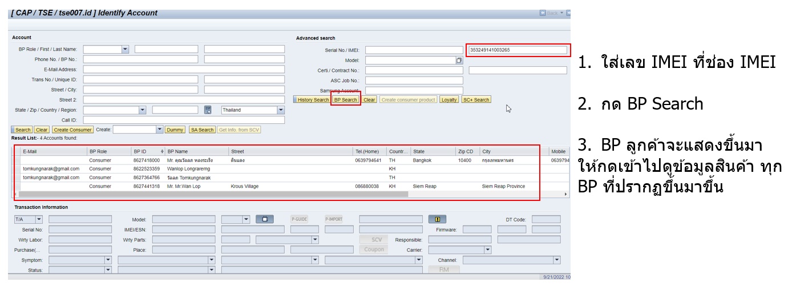Open the Back navigation button in the title bar

(551, 13)
